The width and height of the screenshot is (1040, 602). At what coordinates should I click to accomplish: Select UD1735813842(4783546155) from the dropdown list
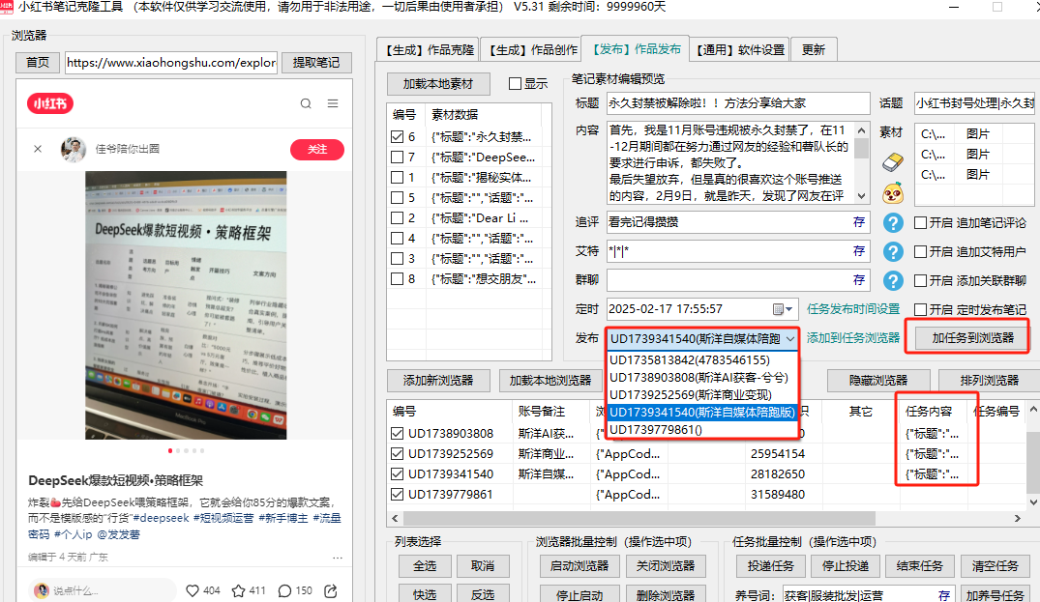pos(689,360)
